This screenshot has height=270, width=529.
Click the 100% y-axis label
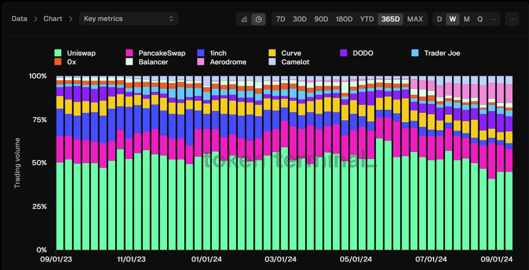point(38,76)
